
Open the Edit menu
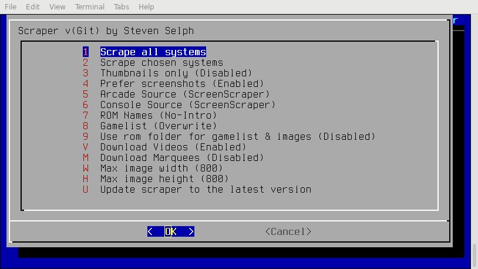[x=33, y=7]
